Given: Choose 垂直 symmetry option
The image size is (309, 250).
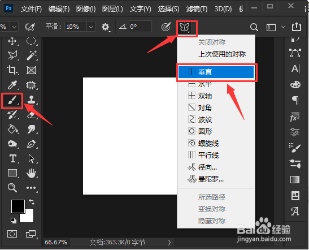Looking at the screenshot, I should pyautogui.click(x=216, y=72).
